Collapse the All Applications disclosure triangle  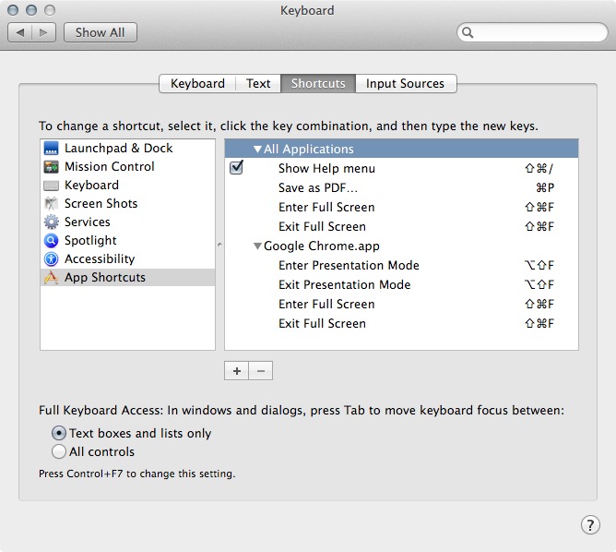click(257, 149)
